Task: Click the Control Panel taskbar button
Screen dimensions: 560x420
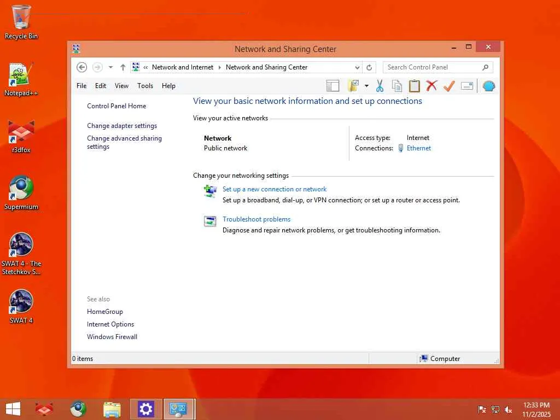Action: click(x=179, y=409)
